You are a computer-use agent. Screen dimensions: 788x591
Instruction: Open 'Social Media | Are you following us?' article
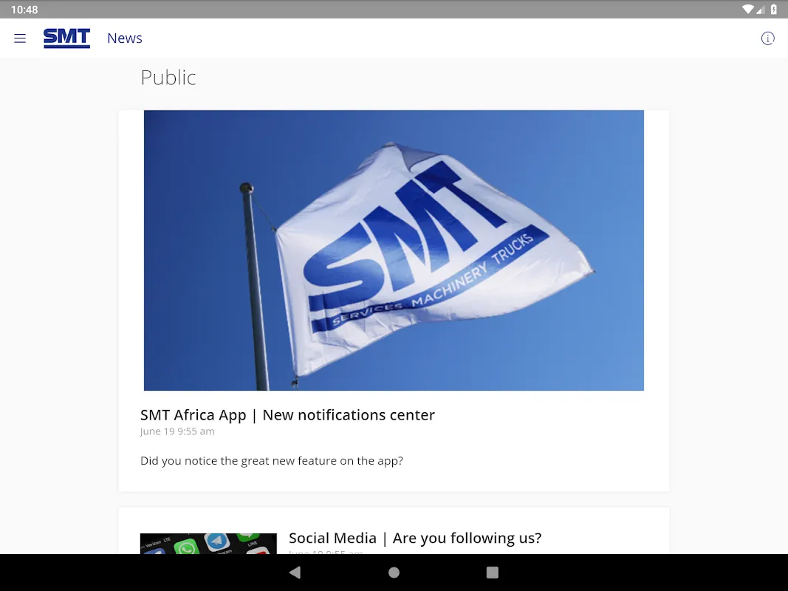click(415, 539)
